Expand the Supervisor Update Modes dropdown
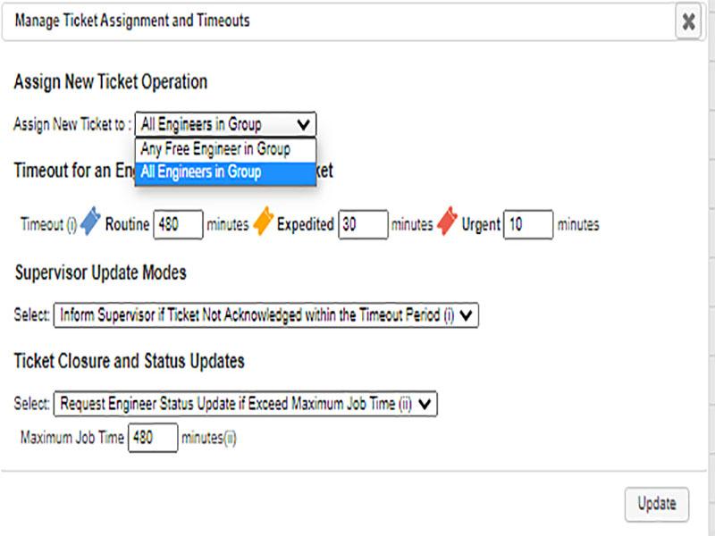The image size is (715, 536). pos(266,314)
